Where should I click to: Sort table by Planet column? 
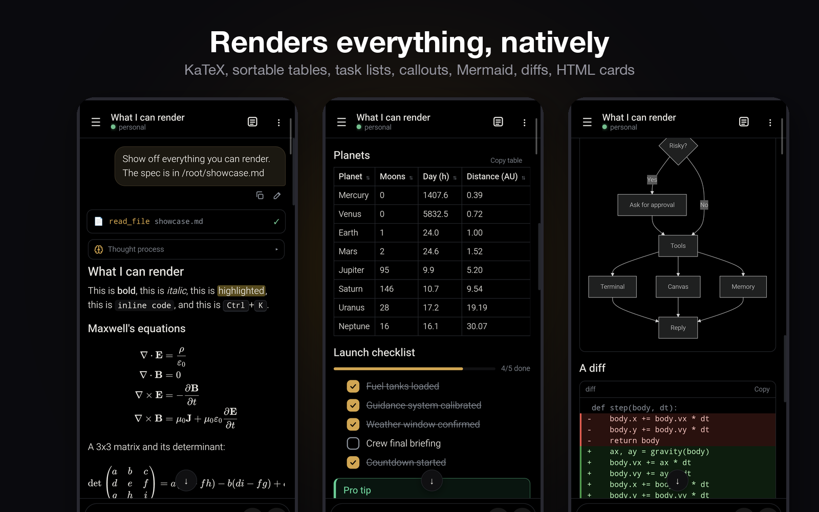click(354, 177)
